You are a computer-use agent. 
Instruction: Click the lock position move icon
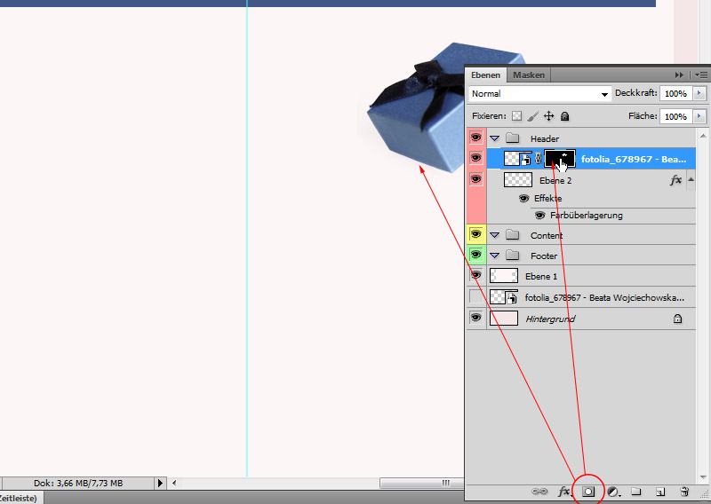pyautogui.click(x=548, y=116)
